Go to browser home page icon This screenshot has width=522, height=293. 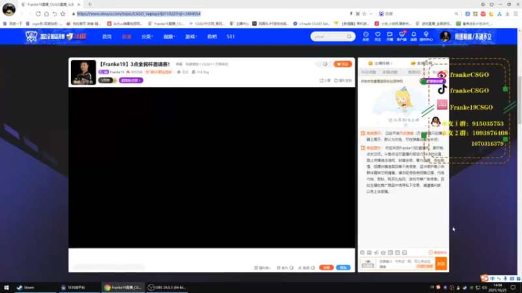(x=46, y=14)
